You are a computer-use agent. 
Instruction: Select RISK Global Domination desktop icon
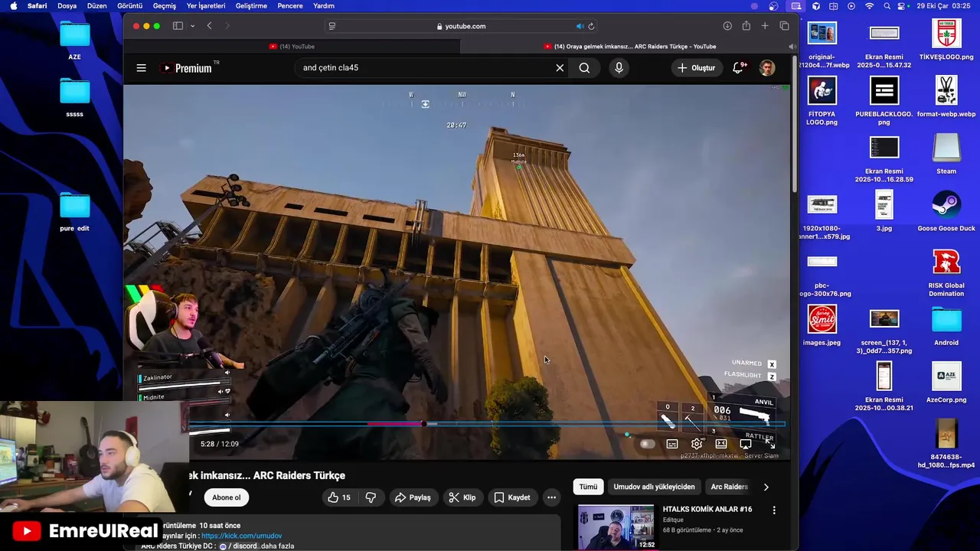pyautogui.click(x=946, y=272)
